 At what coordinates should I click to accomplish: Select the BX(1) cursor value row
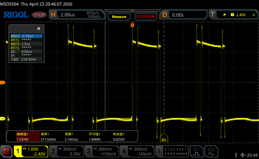coord(26,44)
